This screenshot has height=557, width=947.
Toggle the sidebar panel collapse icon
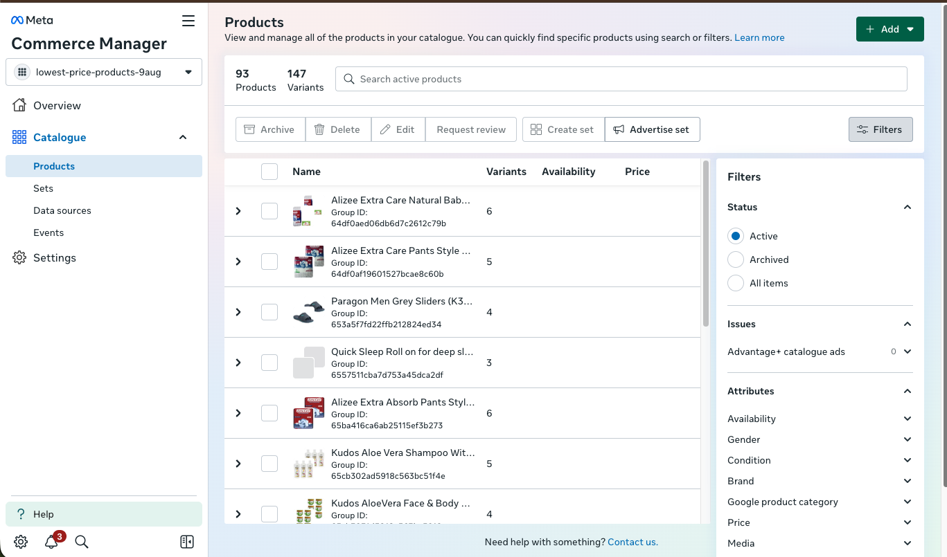[x=187, y=542]
